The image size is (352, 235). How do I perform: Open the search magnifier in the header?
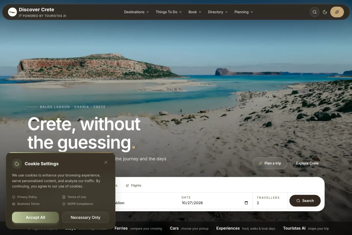click(314, 12)
